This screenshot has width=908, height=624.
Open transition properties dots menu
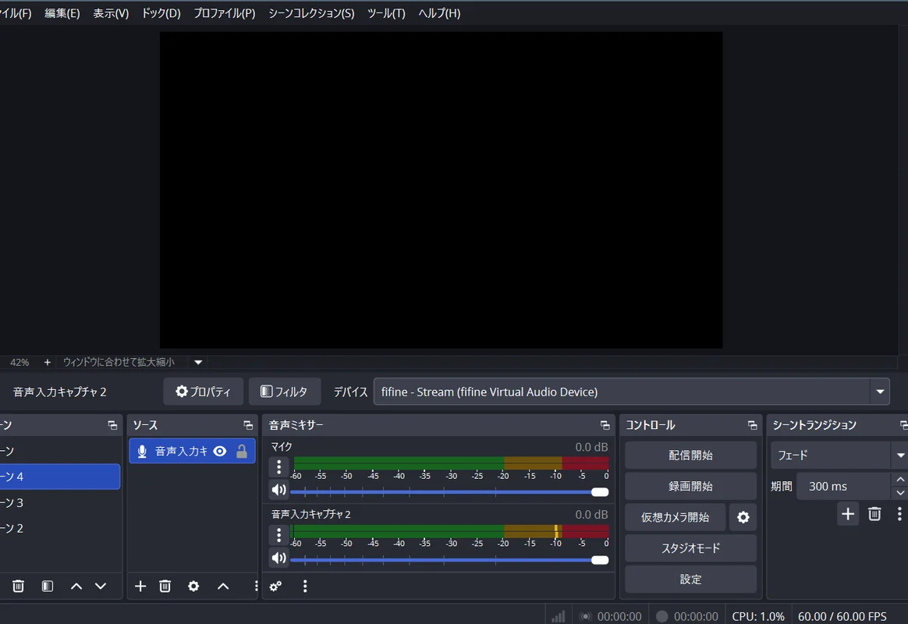tap(899, 514)
